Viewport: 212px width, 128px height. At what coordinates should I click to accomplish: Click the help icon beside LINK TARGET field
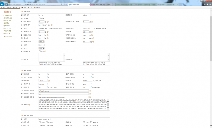[49, 81]
